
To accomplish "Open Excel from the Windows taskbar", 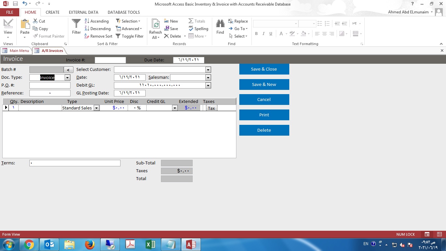I will tap(151, 244).
